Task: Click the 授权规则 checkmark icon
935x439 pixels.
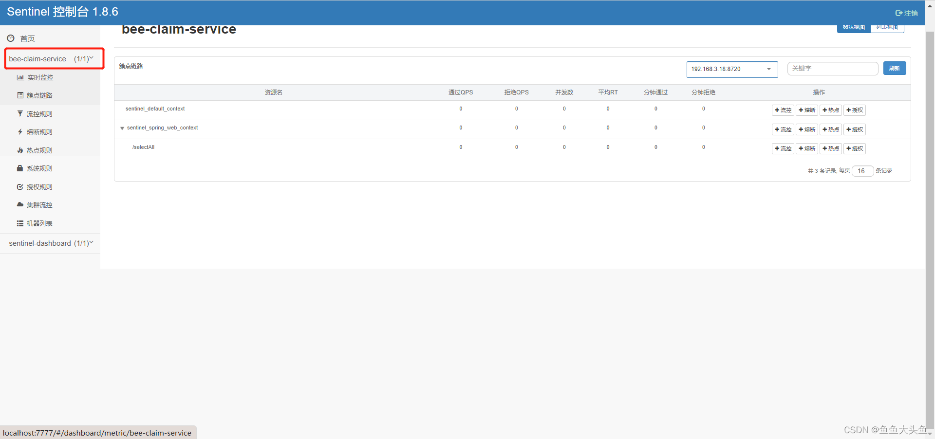Action: click(20, 186)
